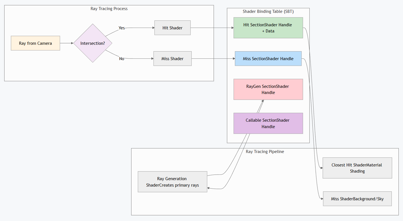Click the Hit Shader process node

[172, 28]
